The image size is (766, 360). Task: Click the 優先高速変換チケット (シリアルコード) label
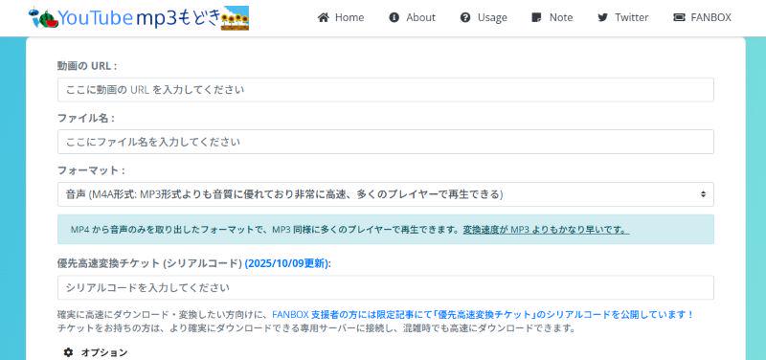point(149,263)
